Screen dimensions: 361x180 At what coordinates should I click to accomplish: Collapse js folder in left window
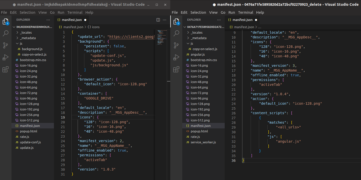33,43
